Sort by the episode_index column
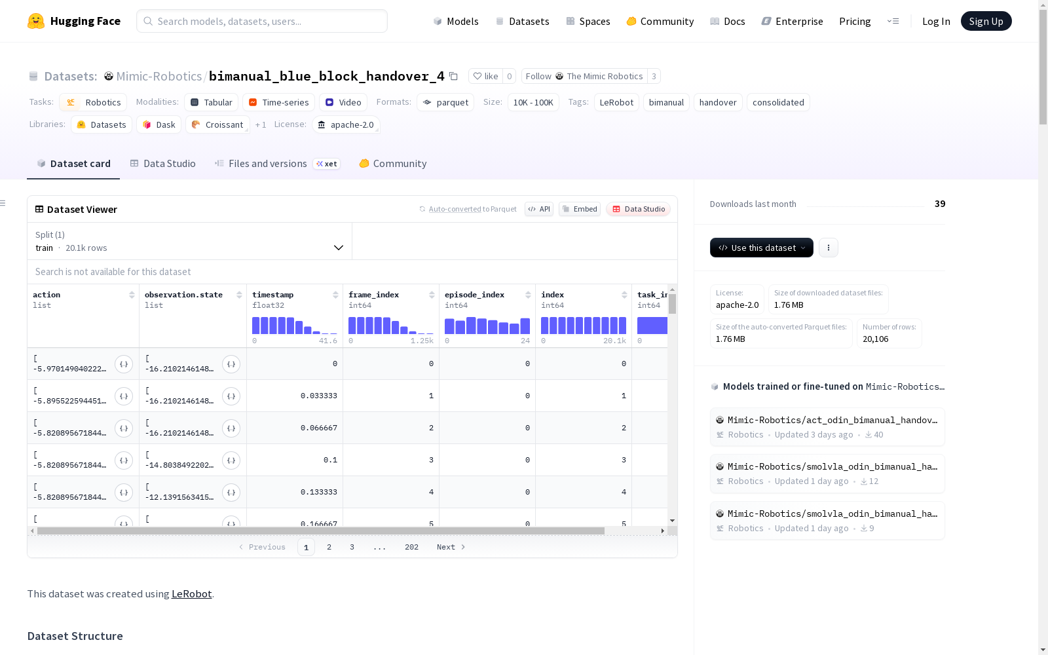The width and height of the screenshot is (1048, 655). [528, 295]
